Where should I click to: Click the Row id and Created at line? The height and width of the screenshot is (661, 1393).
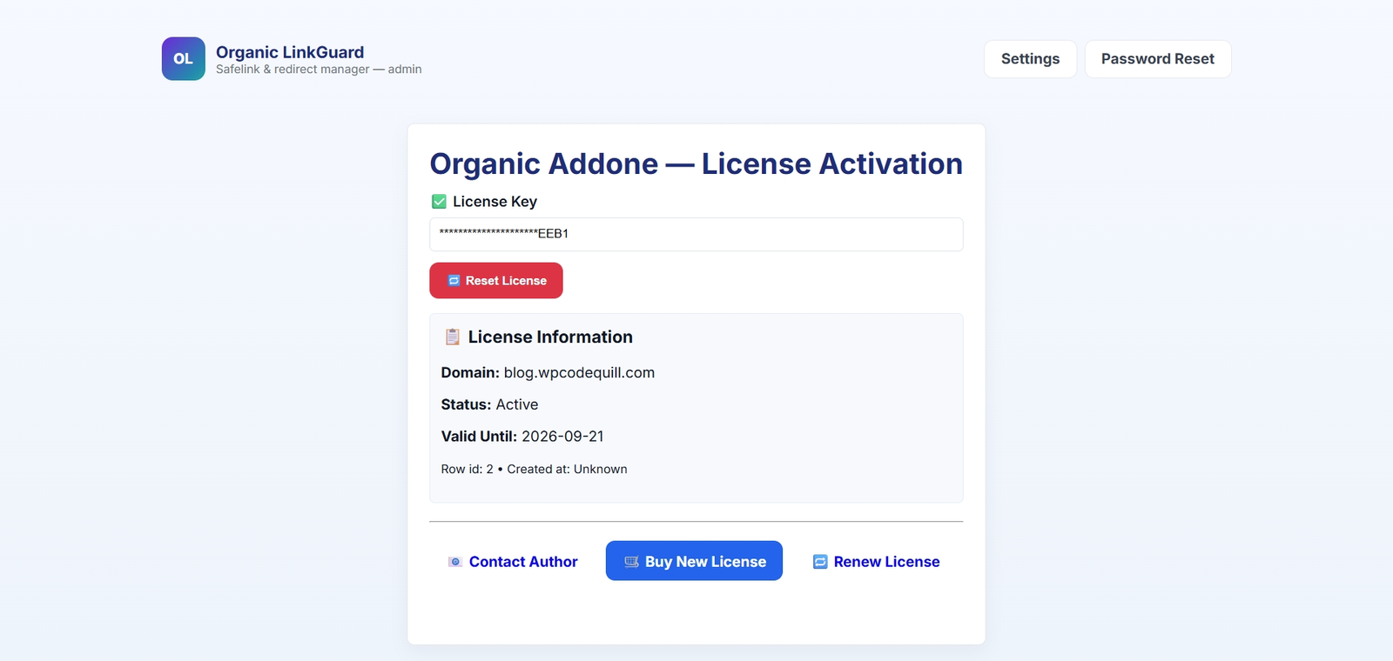(x=534, y=469)
